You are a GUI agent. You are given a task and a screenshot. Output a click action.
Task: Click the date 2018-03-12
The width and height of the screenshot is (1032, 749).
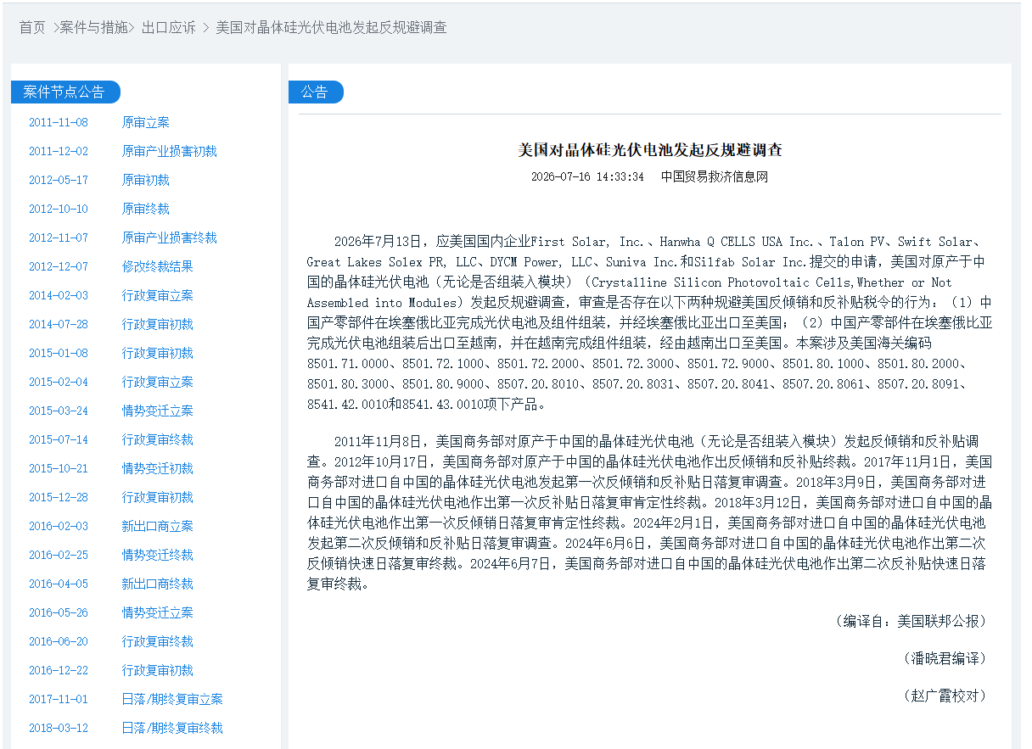pyautogui.click(x=59, y=728)
